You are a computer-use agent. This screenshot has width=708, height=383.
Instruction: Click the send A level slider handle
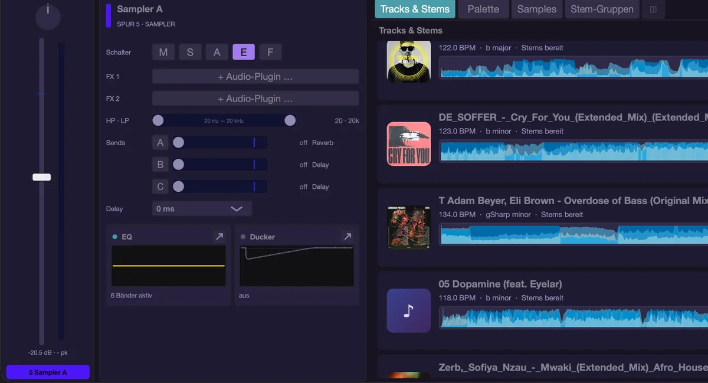point(178,143)
